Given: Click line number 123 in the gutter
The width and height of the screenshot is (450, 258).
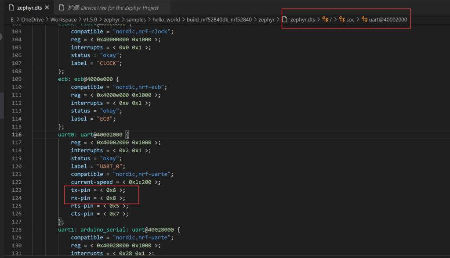Looking at the screenshot, I should click(x=17, y=190).
